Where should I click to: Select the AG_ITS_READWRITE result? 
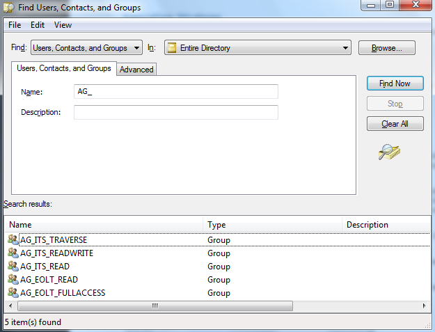click(x=56, y=253)
